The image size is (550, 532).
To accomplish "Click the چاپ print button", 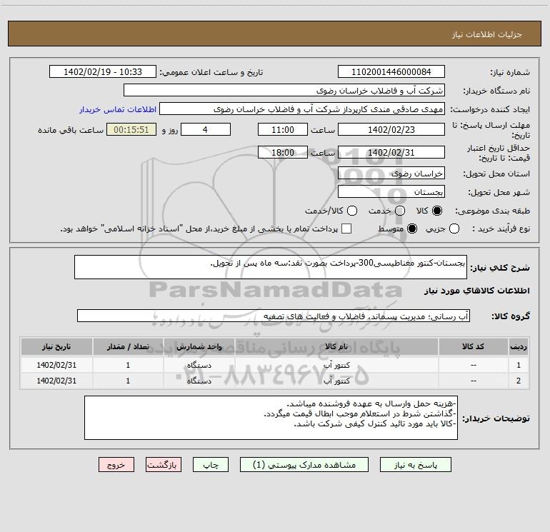I will pyautogui.click(x=211, y=465).
